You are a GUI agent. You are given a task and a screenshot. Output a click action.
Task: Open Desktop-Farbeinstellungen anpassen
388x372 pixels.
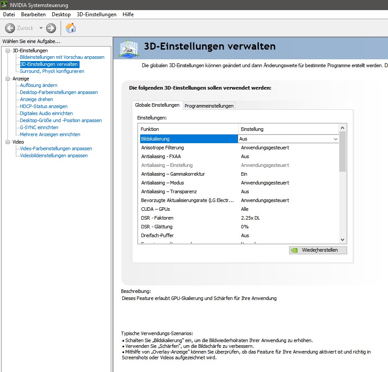[59, 92]
